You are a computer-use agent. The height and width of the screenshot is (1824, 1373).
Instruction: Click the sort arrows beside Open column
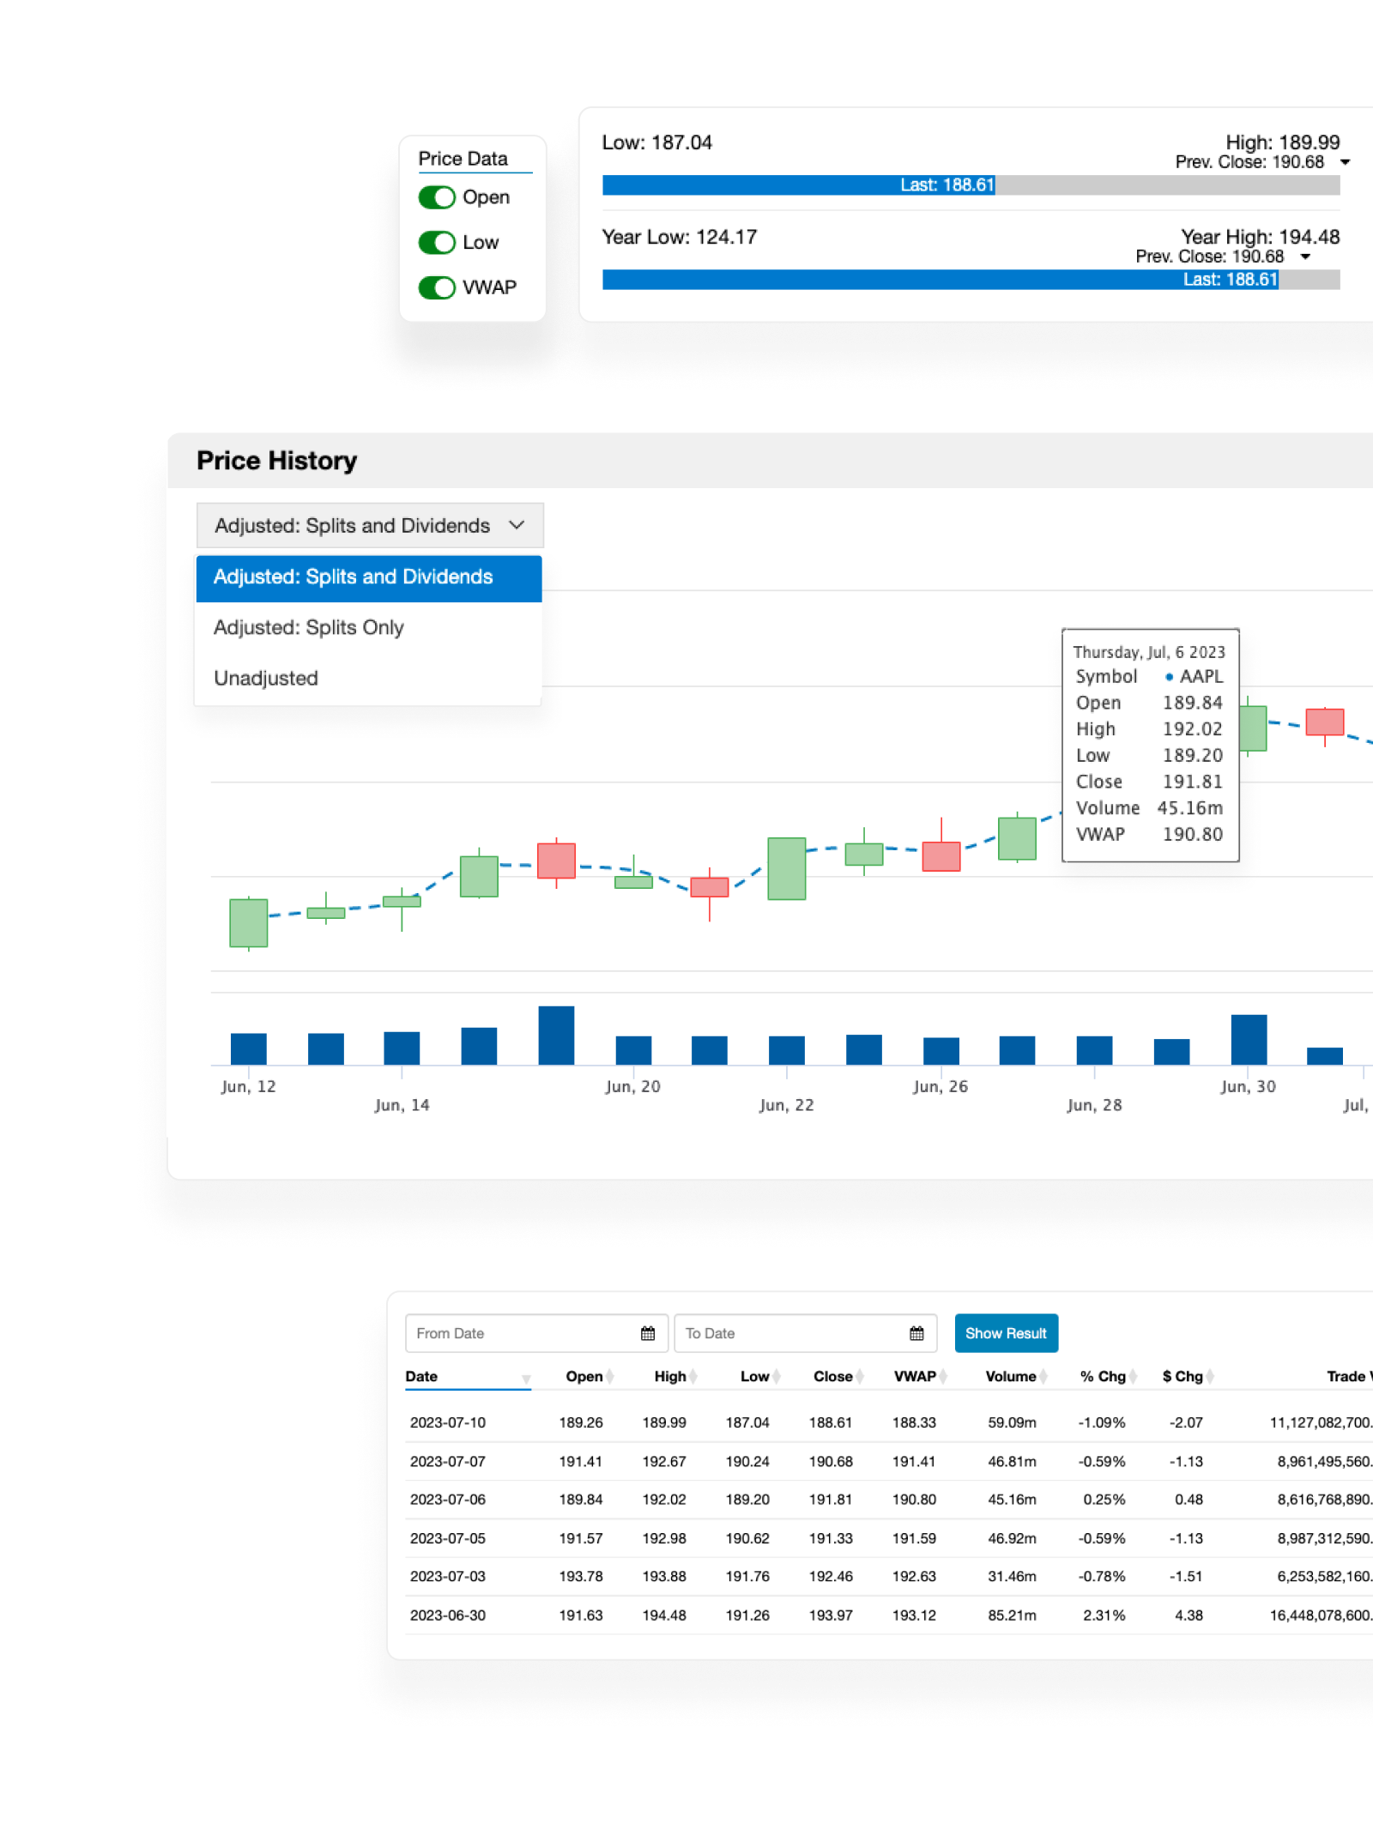pyautogui.click(x=610, y=1376)
